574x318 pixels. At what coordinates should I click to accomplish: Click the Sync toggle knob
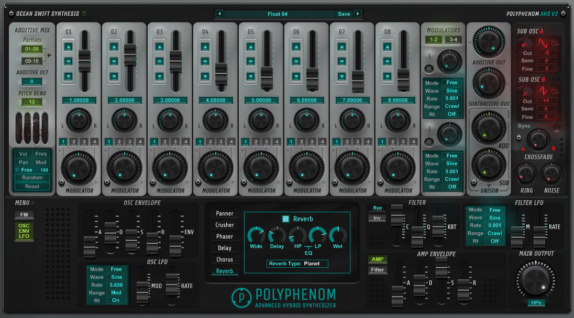pos(556,128)
